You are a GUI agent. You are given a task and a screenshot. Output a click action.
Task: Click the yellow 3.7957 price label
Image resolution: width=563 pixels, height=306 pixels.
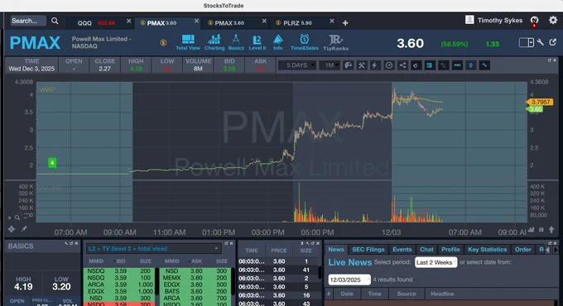pos(540,102)
